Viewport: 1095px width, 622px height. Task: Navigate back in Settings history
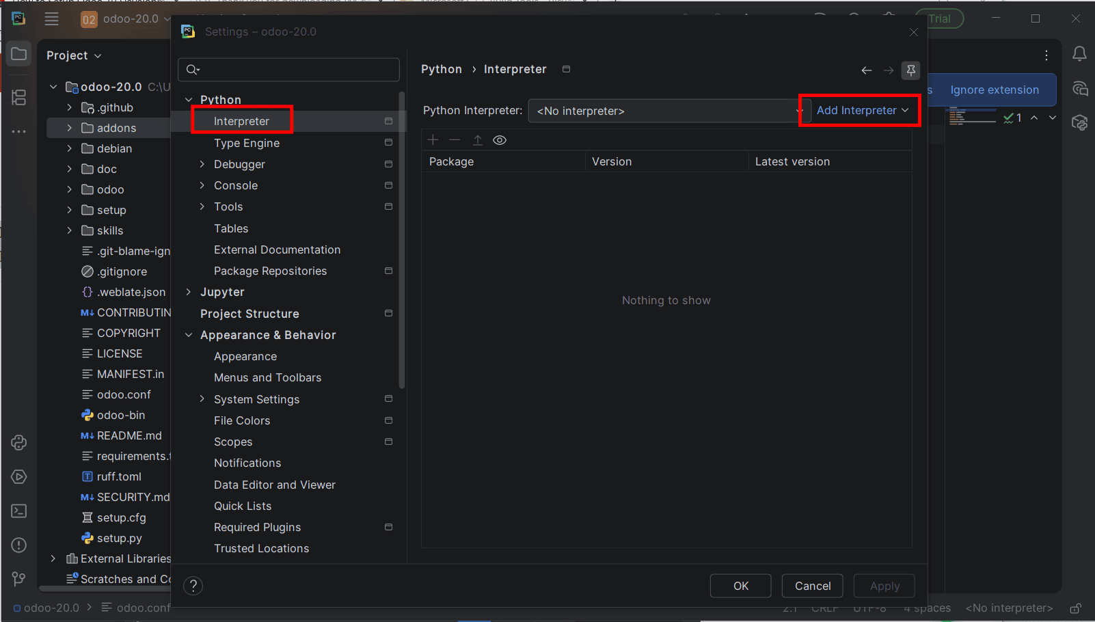pyautogui.click(x=867, y=70)
